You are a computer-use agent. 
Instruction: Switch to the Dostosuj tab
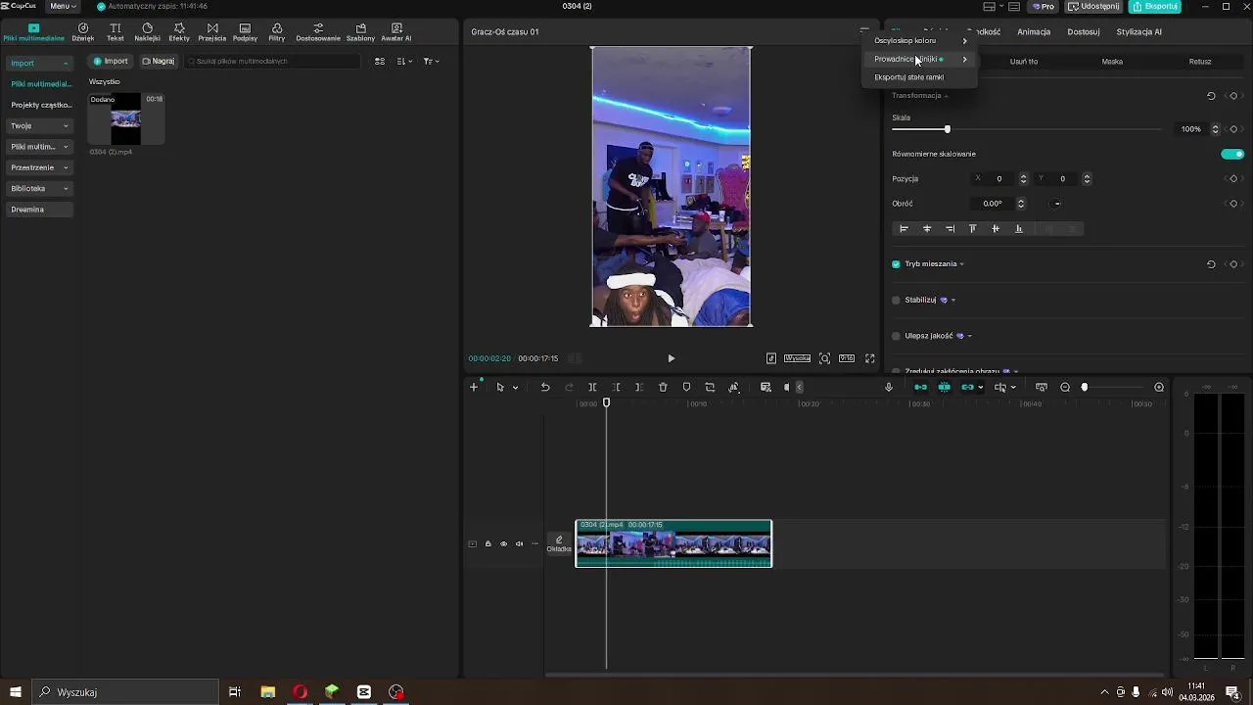(1084, 31)
